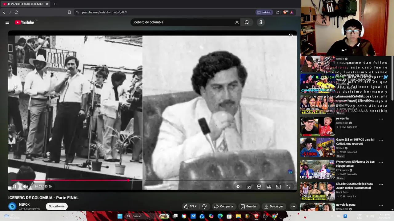Share the video via Compartir
This screenshot has width=394, height=221.
point(224,206)
